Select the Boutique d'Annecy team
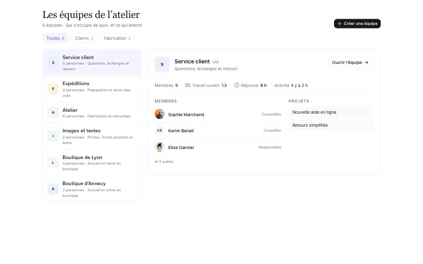The image size is (423, 264). [x=92, y=189]
